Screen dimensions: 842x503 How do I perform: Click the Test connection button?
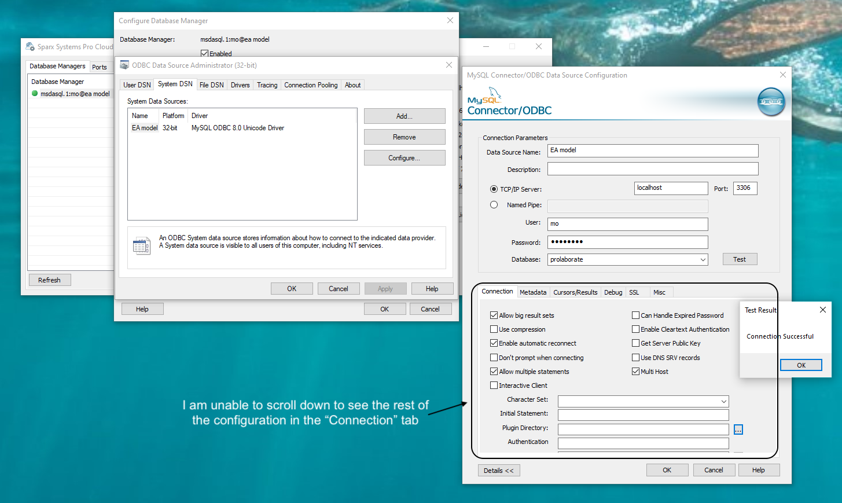[740, 259]
